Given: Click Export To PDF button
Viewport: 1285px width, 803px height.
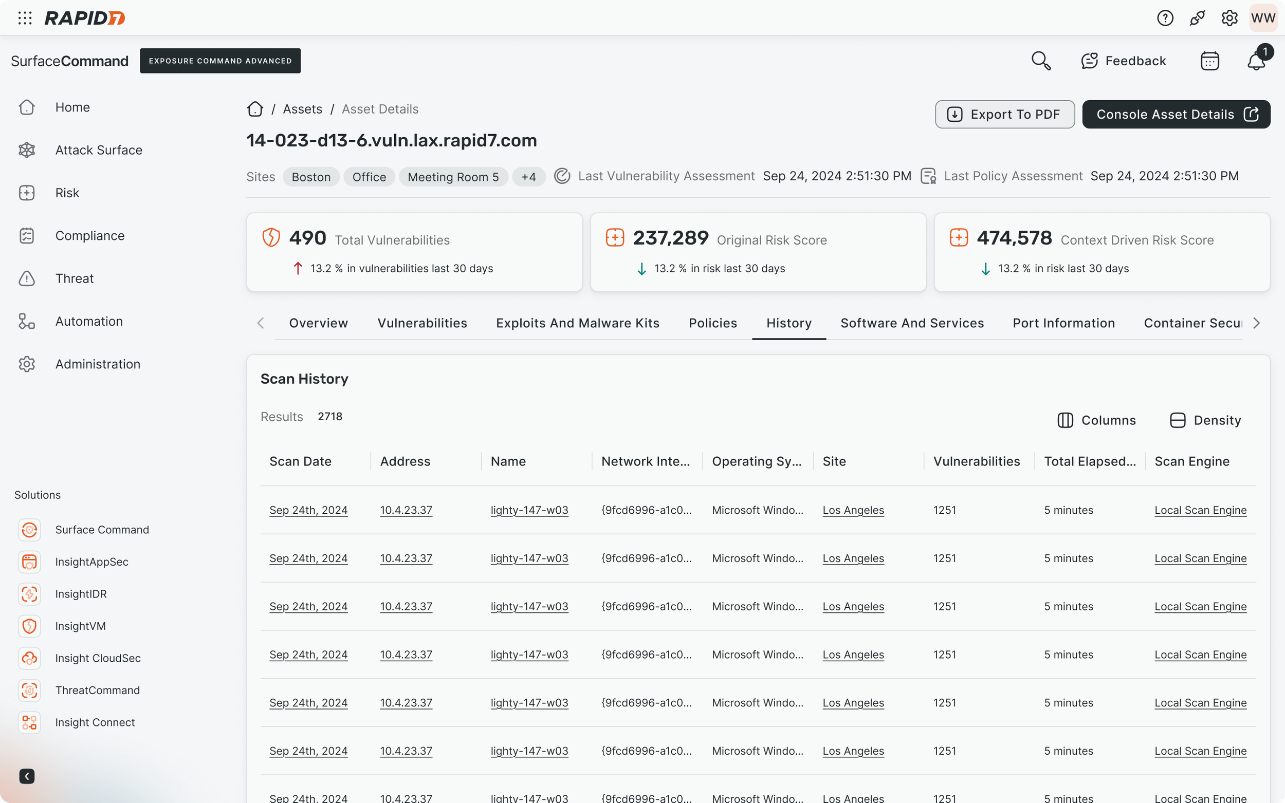Looking at the screenshot, I should pyautogui.click(x=1004, y=114).
